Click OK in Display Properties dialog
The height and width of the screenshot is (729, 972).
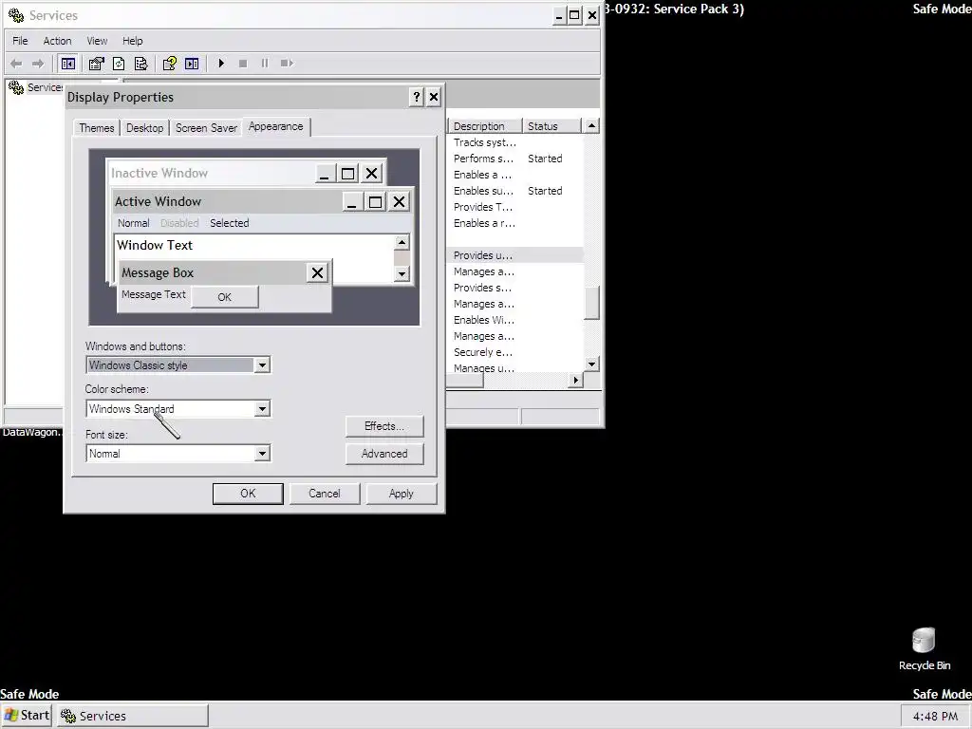tap(248, 494)
